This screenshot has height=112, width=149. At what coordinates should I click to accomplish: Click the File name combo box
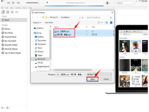point(71,75)
